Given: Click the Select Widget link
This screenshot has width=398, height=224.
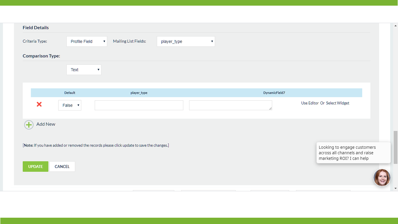Looking at the screenshot, I should 337,103.
